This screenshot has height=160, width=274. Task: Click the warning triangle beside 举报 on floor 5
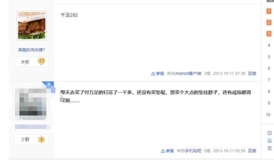163,151
